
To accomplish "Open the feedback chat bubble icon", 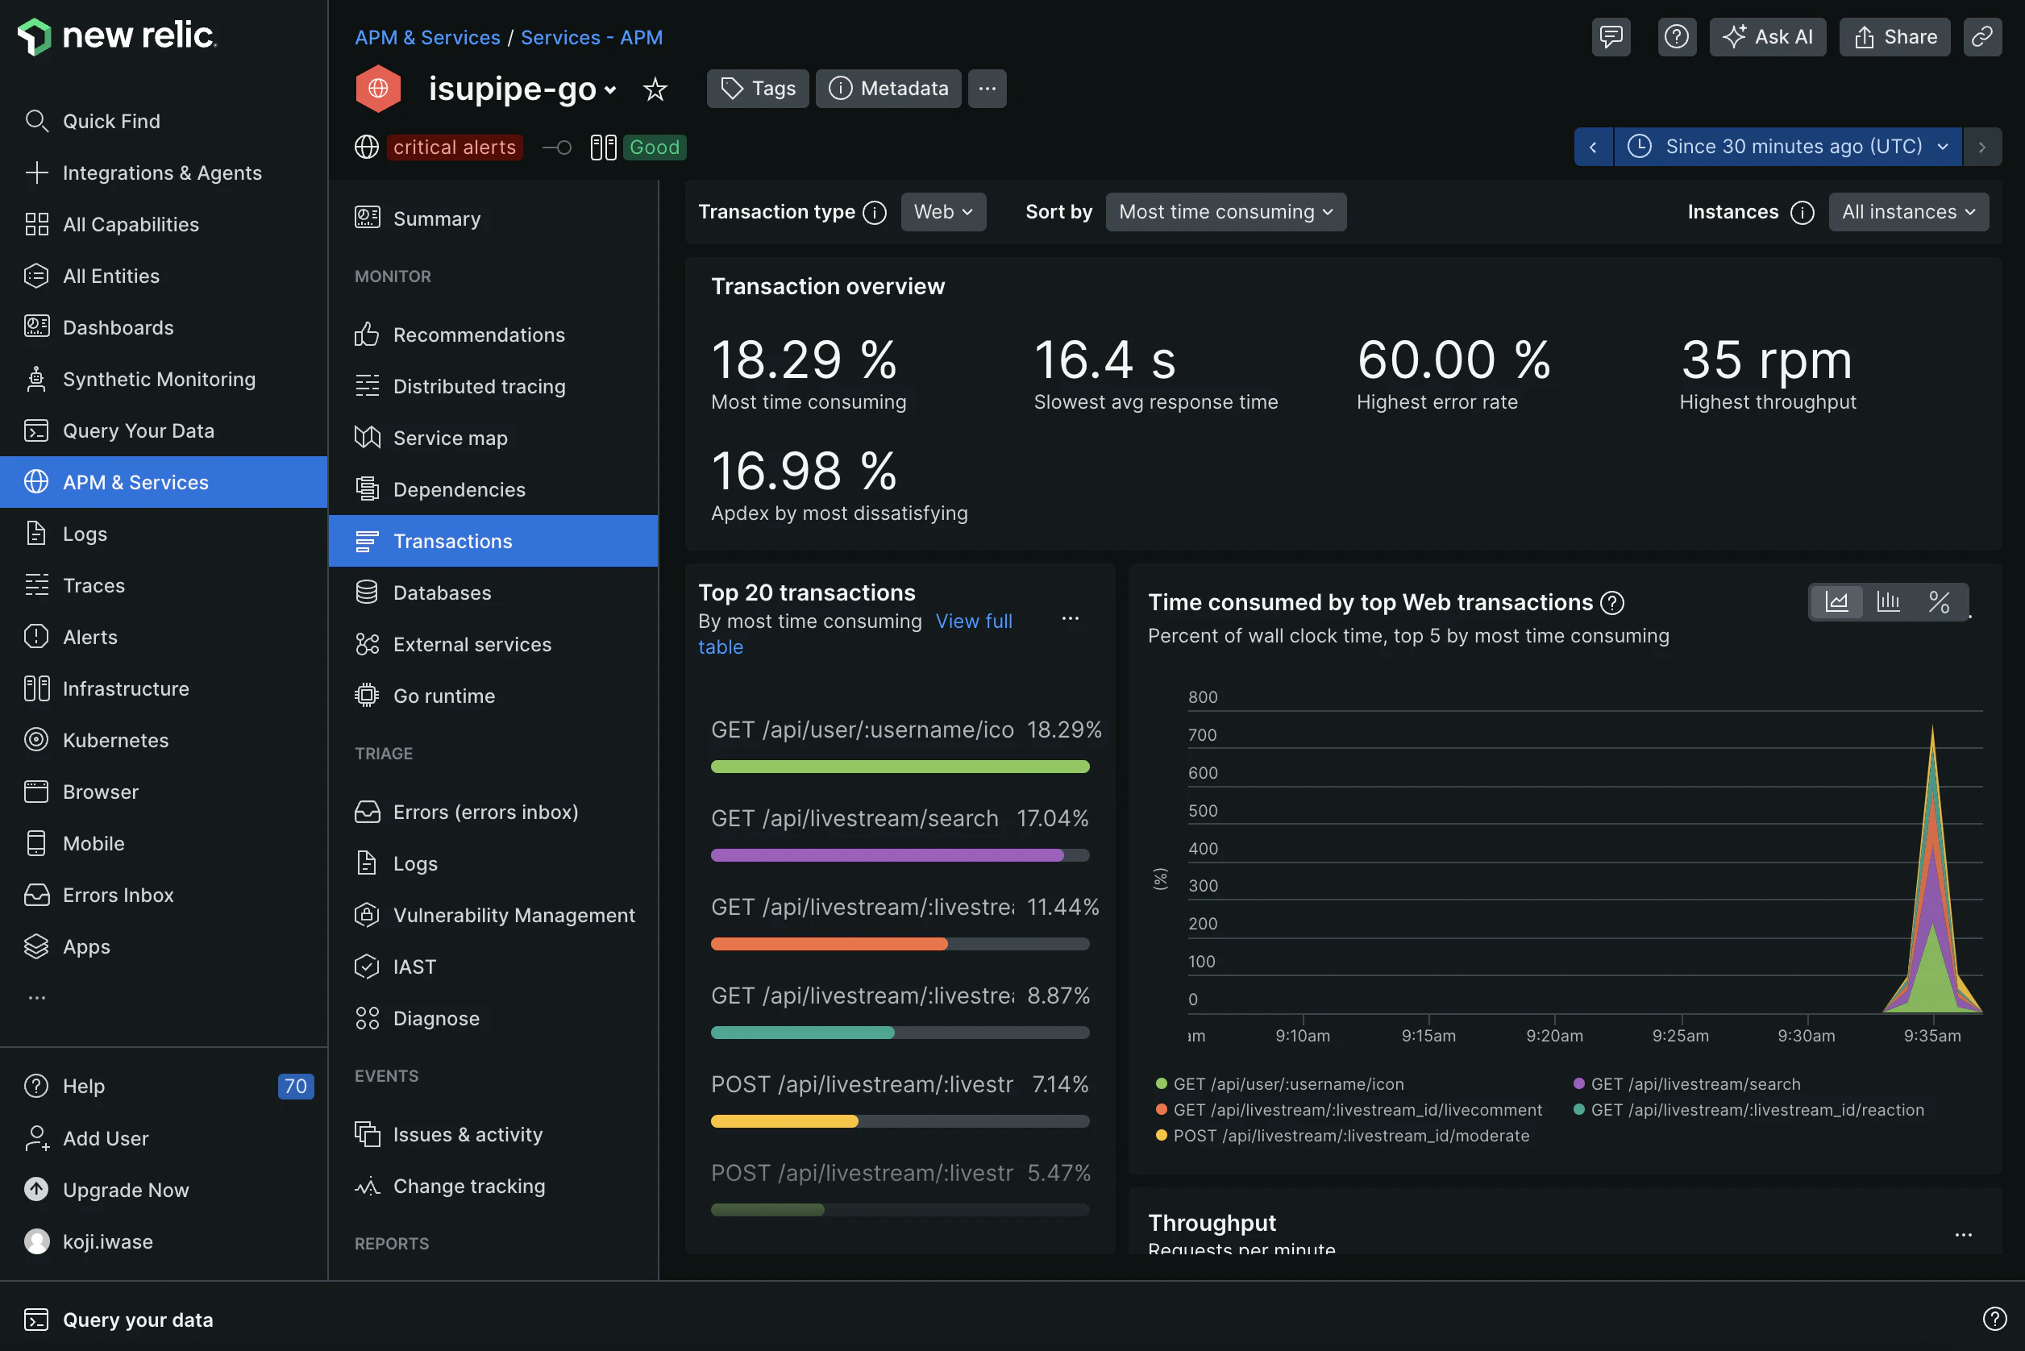I will [1611, 37].
